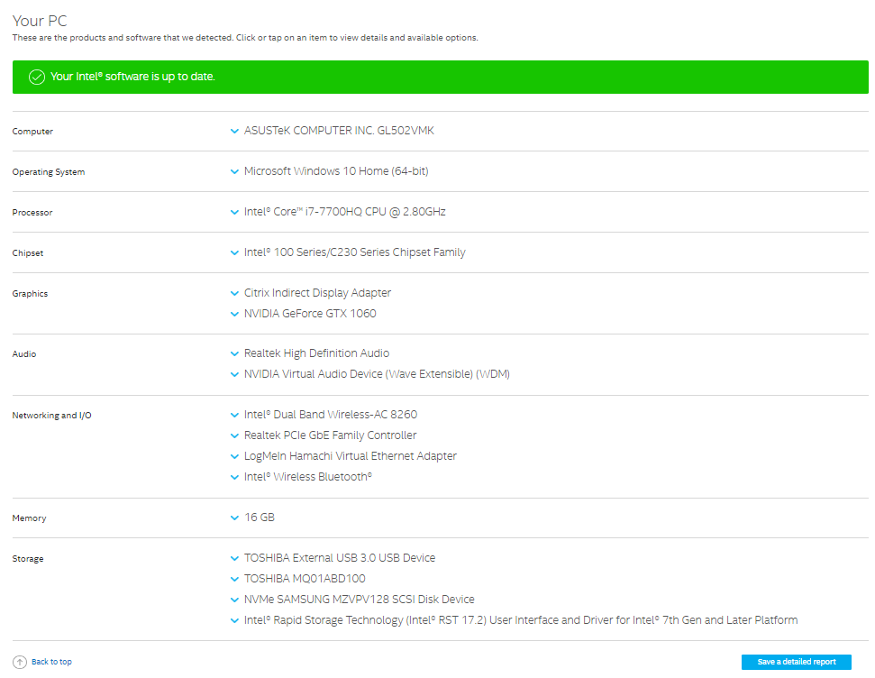Click the Your PC heading
The image size is (875, 678).
[40, 21]
